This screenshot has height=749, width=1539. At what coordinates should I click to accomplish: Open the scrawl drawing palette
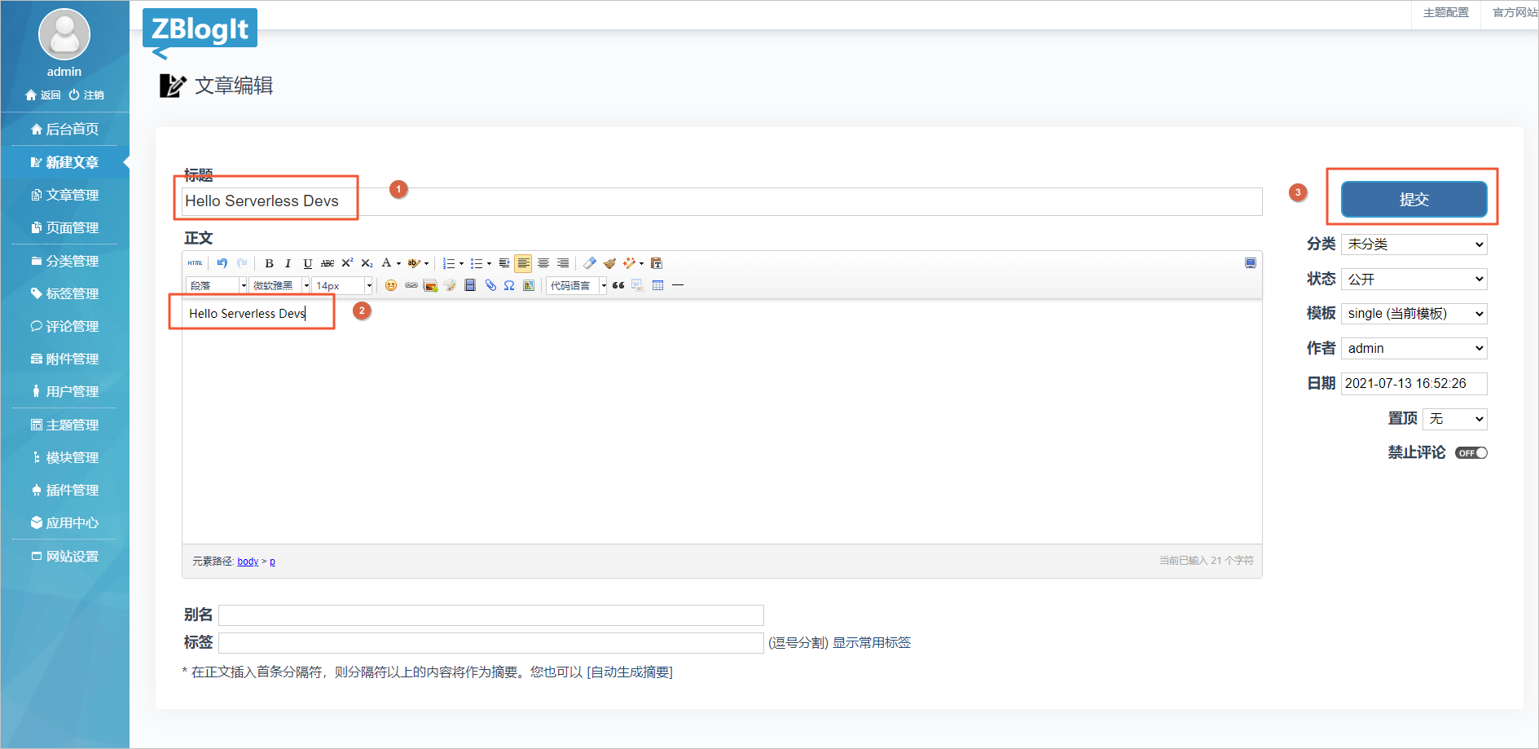point(450,285)
